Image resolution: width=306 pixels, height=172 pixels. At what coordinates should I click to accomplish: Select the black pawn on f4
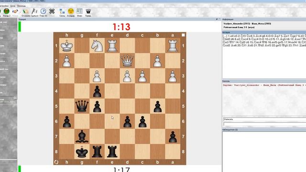tap(97, 91)
